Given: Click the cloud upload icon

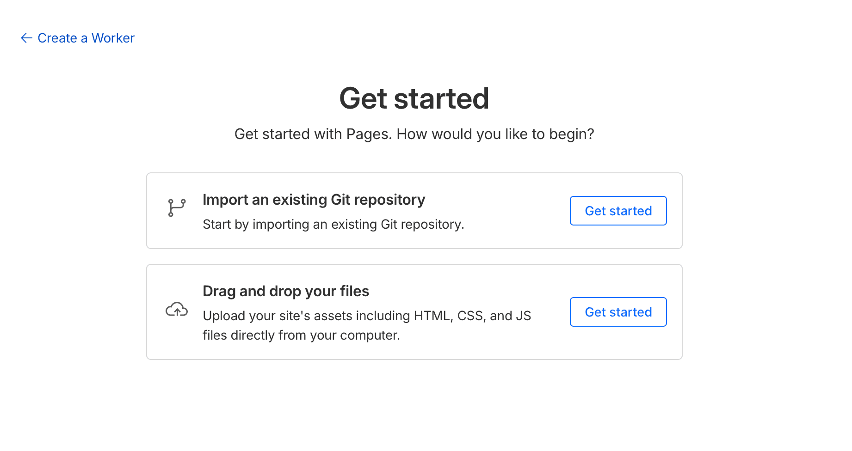Looking at the screenshot, I should 177,310.
